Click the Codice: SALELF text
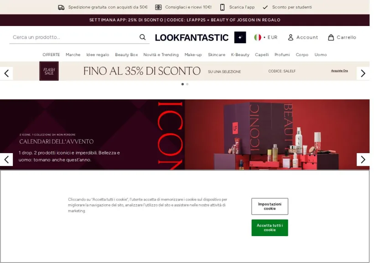 point(282,71)
